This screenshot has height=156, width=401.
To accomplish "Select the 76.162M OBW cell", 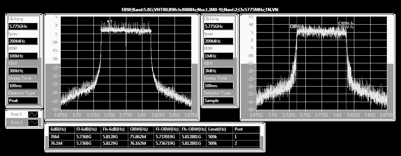I will pos(141,143).
